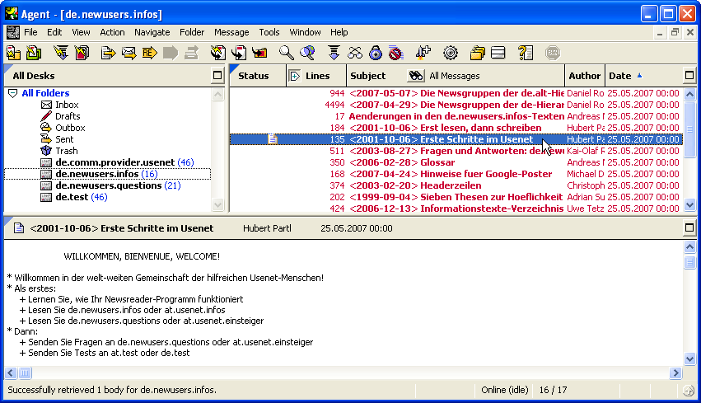Click the gear settings icon in toolbar

pyautogui.click(x=450, y=53)
